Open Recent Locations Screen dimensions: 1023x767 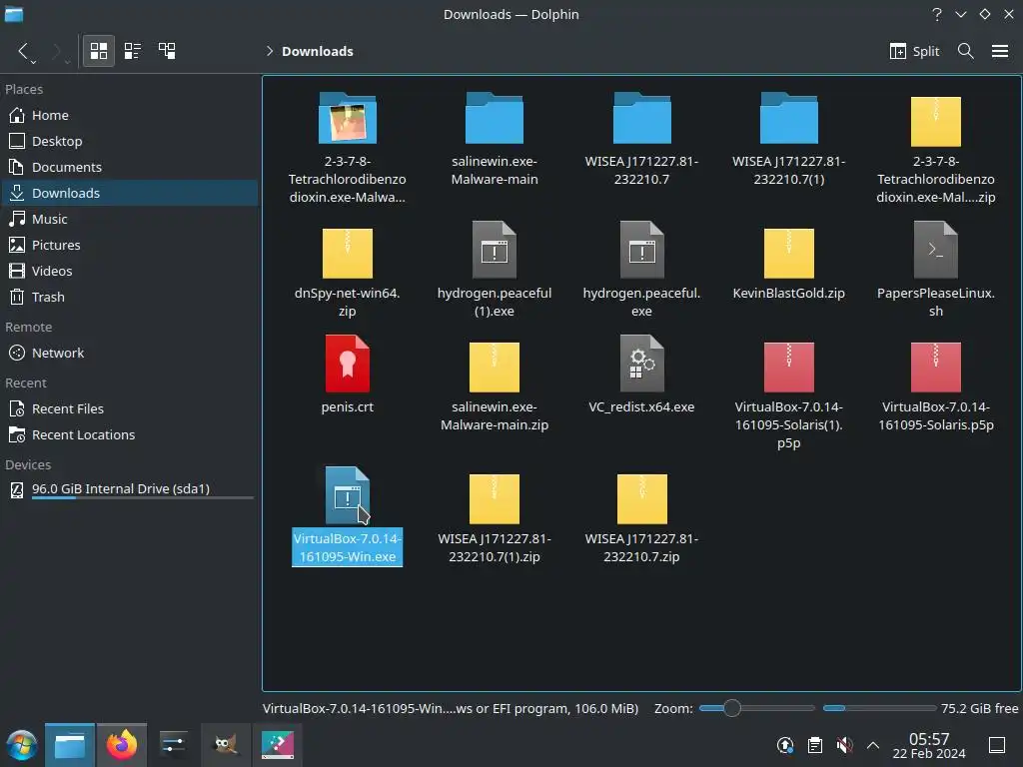(x=129, y=435)
